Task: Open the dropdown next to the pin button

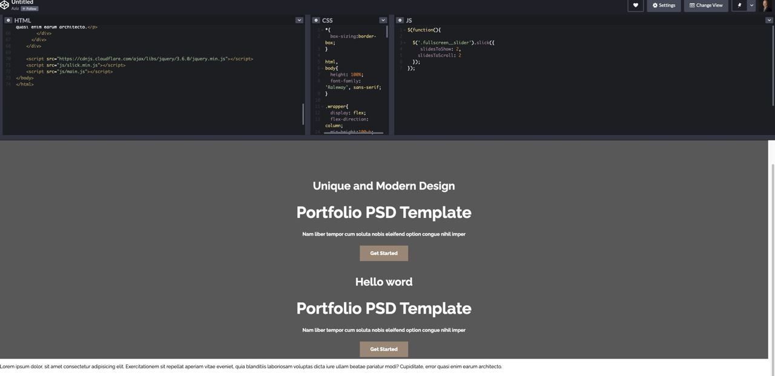Action: 751,5
